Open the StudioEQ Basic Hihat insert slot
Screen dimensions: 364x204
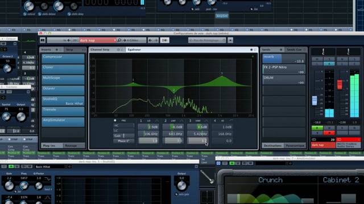pos(63,101)
